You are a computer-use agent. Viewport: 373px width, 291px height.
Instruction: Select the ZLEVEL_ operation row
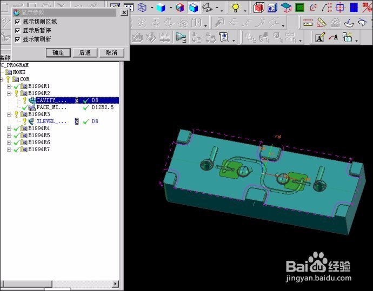pyautogui.click(x=61, y=121)
